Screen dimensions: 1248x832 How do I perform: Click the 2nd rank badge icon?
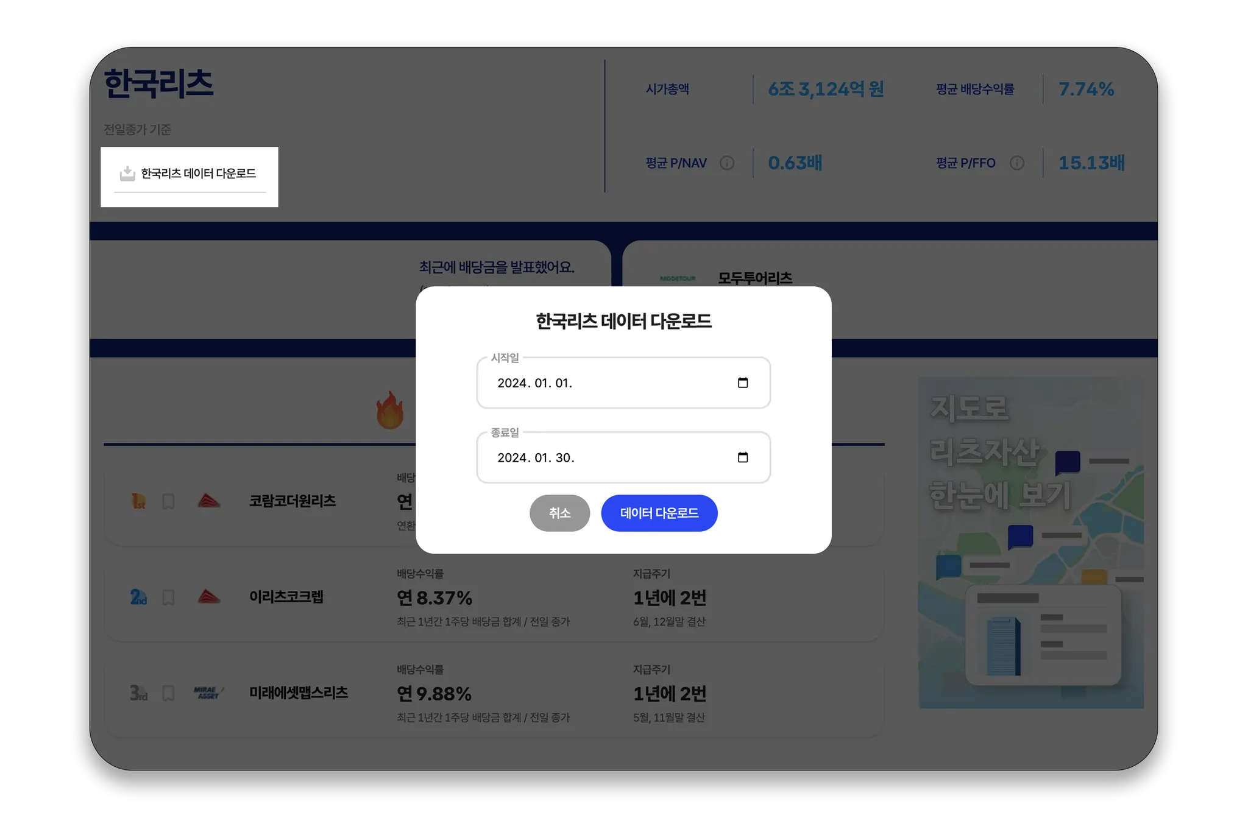139,597
